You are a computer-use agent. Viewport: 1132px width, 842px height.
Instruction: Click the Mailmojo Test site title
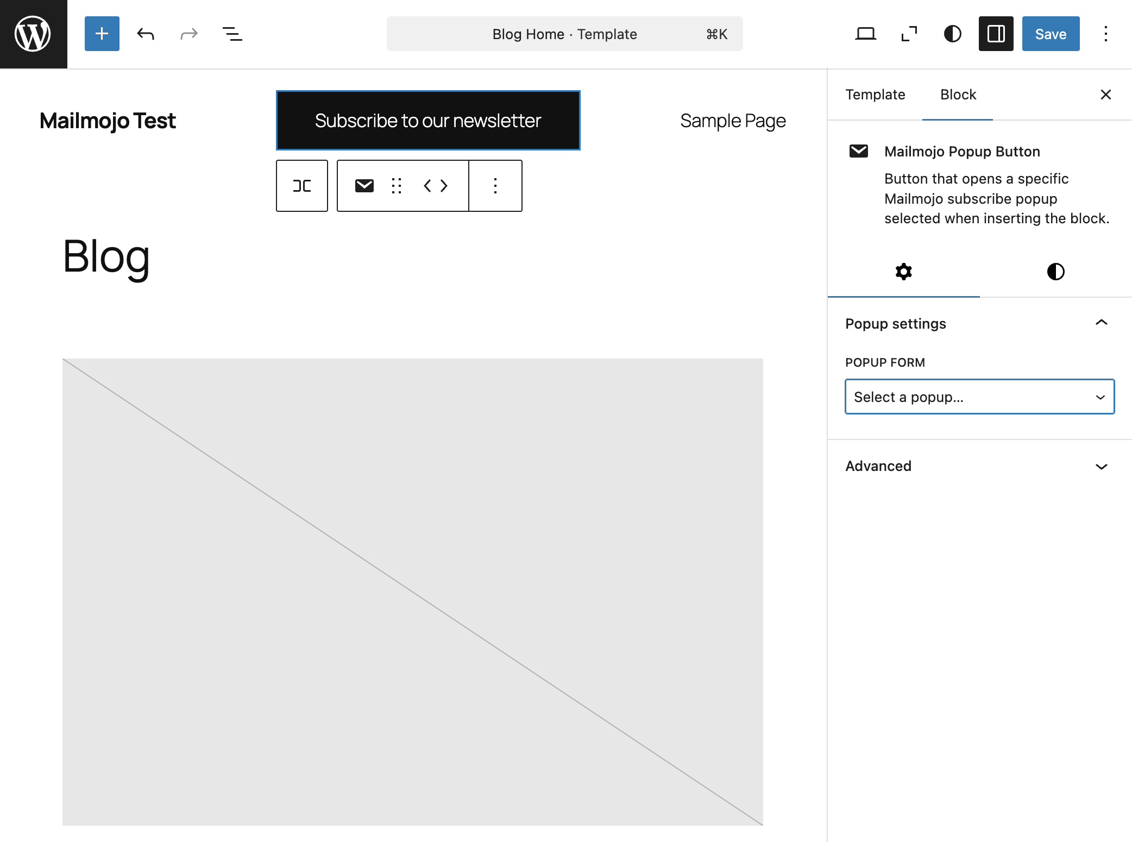click(108, 121)
